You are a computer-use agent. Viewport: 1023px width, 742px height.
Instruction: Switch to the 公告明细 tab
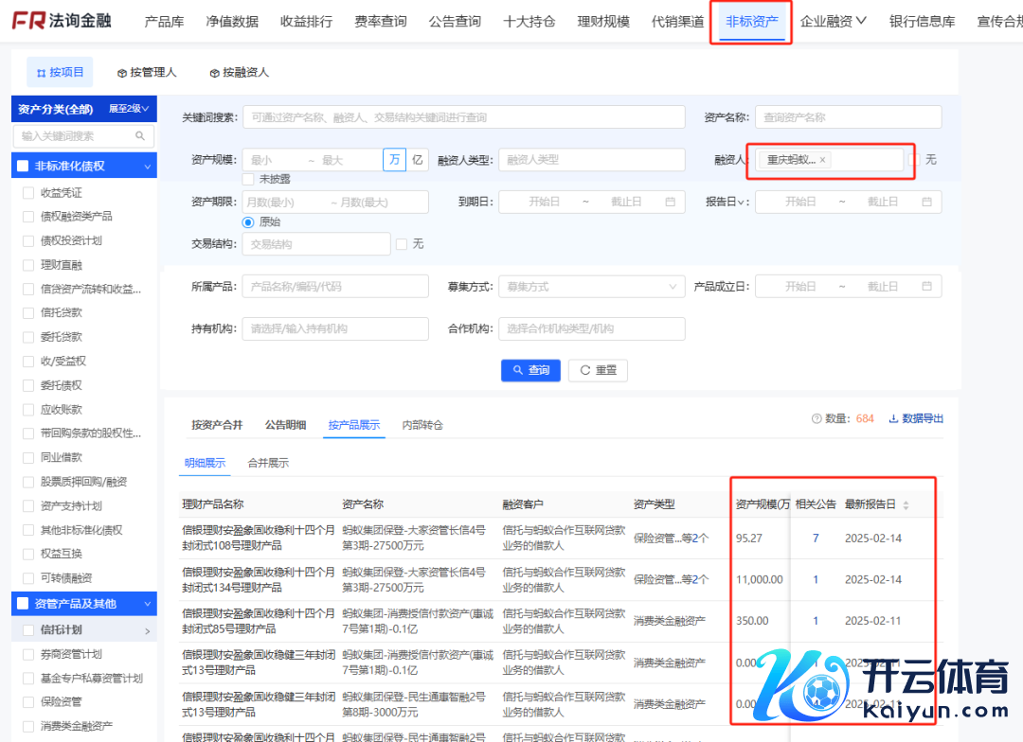coord(285,425)
